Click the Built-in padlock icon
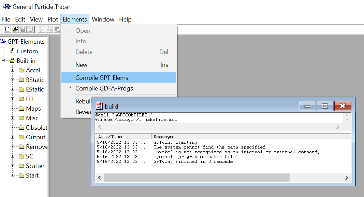This screenshot has width=364, height=197. 12,60
